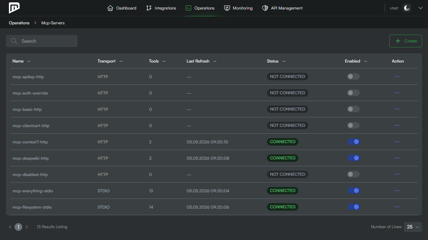Open action menu for mcp-basic-http
Image resolution: width=428 pixels, height=240 pixels.
(397, 109)
